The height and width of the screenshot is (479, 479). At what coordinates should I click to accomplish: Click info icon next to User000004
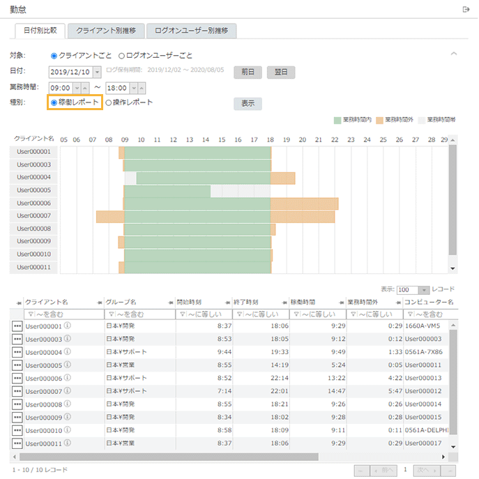(x=68, y=352)
